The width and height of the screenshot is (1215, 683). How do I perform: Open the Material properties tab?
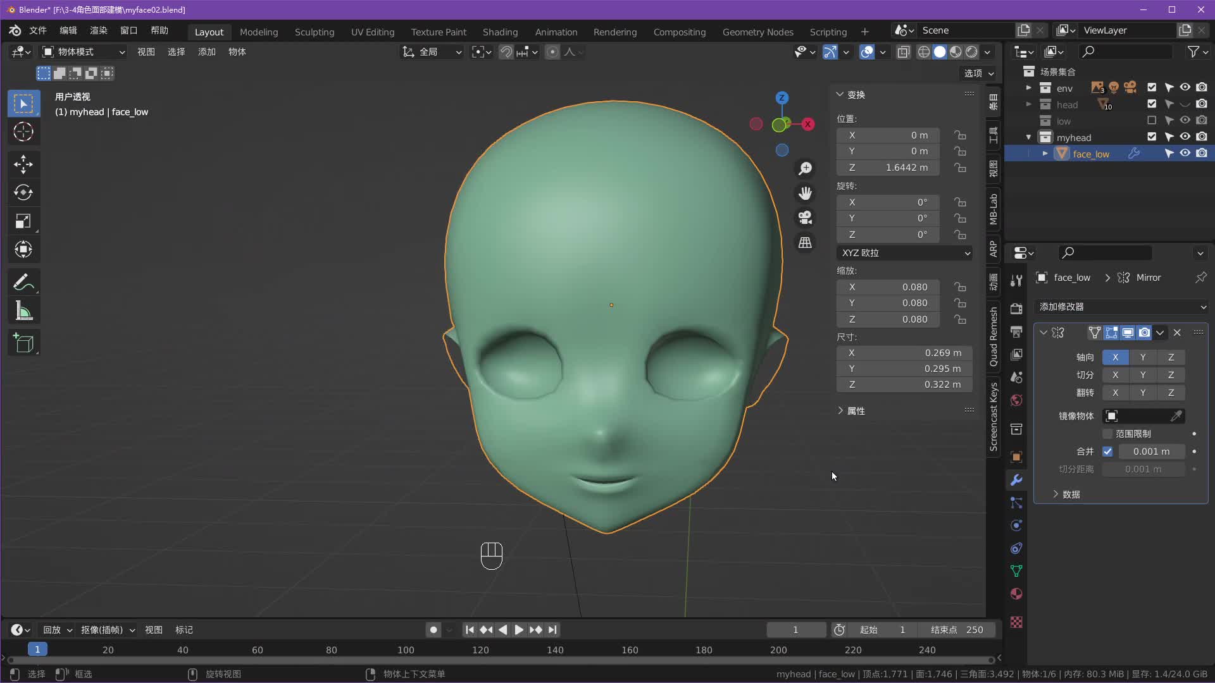(x=1016, y=594)
